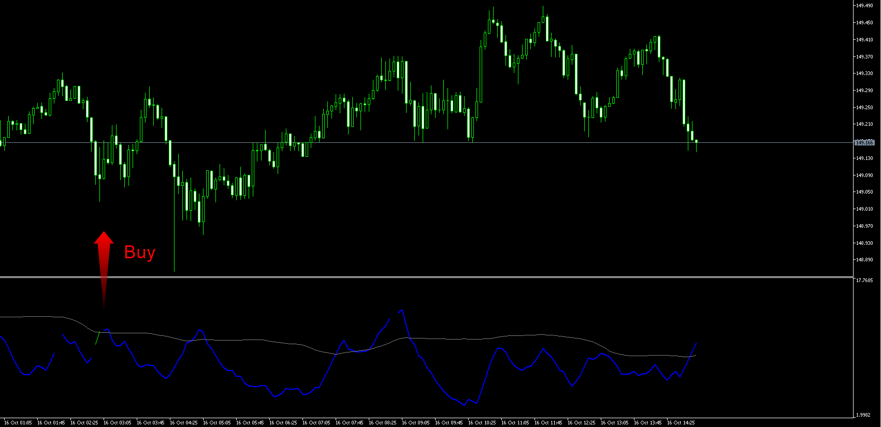The width and height of the screenshot is (881, 427).
Task: Click the 16 Oct 02:25 time label
Action: tap(84, 423)
